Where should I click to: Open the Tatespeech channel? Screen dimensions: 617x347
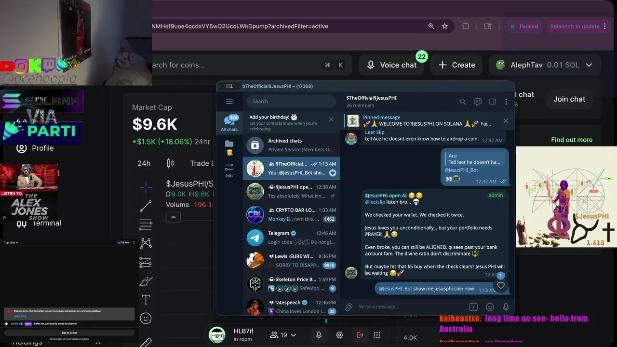[291, 307]
